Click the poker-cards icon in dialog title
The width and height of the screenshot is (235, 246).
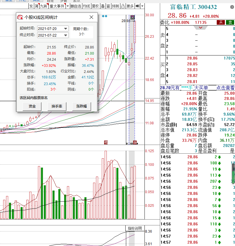(x=20, y=17)
